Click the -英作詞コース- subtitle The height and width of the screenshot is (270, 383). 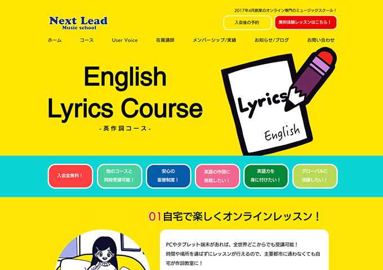pos(125,129)
